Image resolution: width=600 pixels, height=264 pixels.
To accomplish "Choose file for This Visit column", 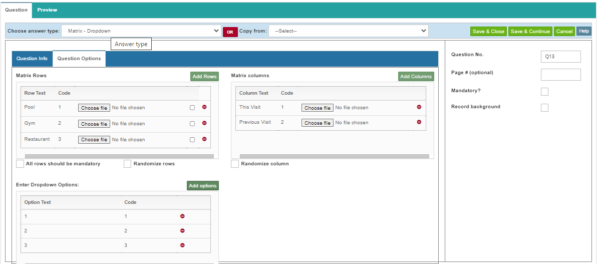I will pos(318,108).
